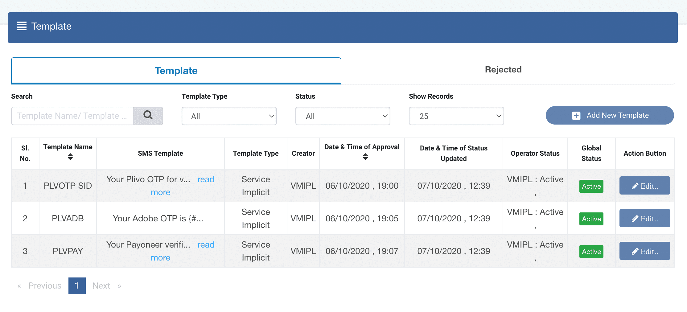687x312 pixels.
Task: Sort using Date & Time of Approval arrows
Action: [365, 157]
